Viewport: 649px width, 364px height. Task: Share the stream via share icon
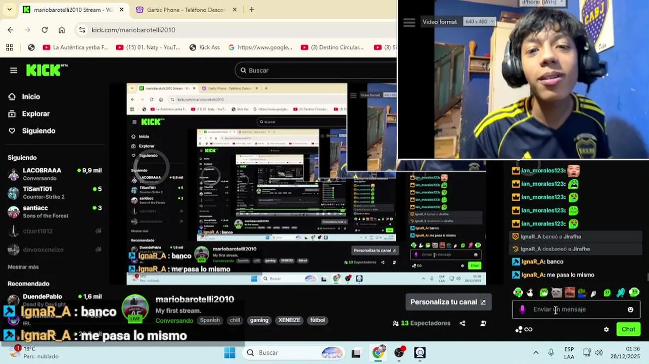(x=462, y=323)
